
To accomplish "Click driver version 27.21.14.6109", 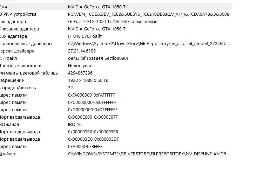I will (x=82, y=51).
